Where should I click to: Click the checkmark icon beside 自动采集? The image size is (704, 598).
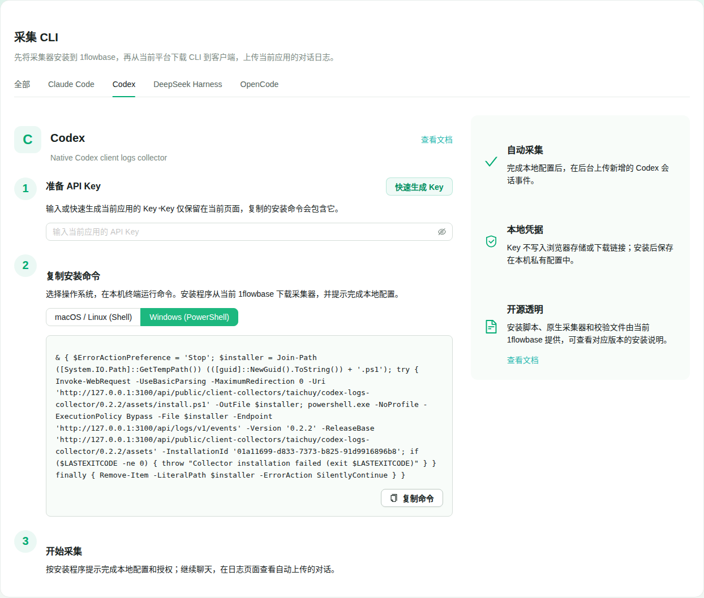click(x=491, y=162)
